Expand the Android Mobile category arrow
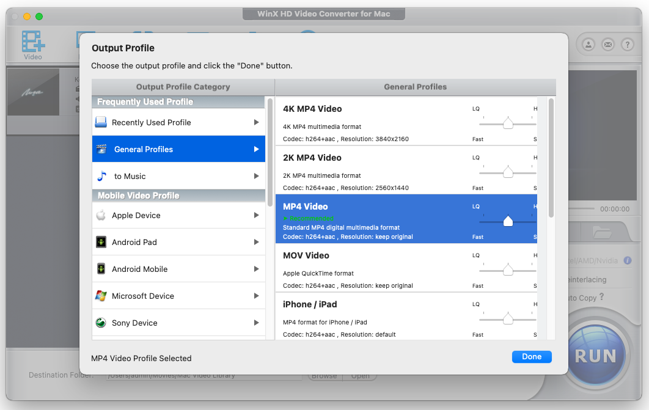The image size is (649, 410). click(x=257, y=269)
